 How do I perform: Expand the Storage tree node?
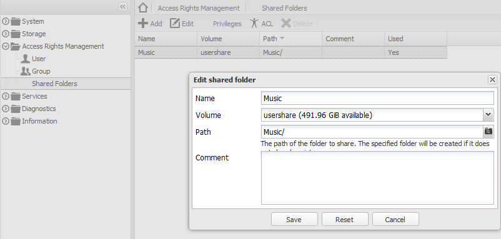[6, 34]
